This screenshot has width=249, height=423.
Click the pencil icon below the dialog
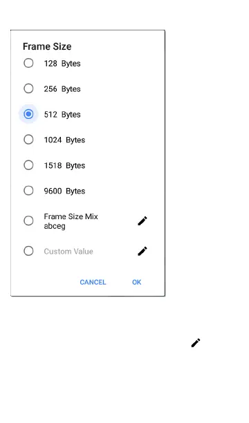point(196,343)
